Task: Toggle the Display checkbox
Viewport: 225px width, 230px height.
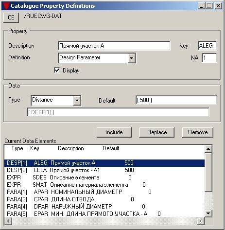Action: pos(57,71)
